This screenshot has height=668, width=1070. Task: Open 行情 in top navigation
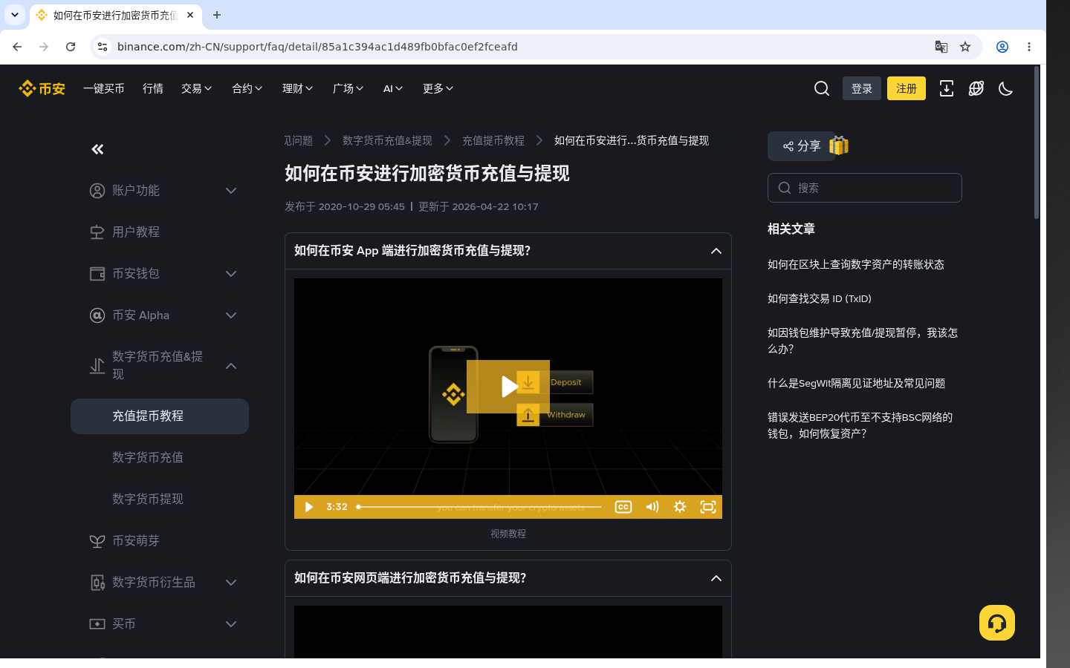pos(153,88)
